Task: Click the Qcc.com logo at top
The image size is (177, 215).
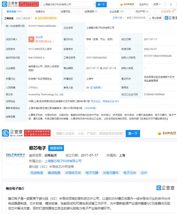Action: coord(10,4)
